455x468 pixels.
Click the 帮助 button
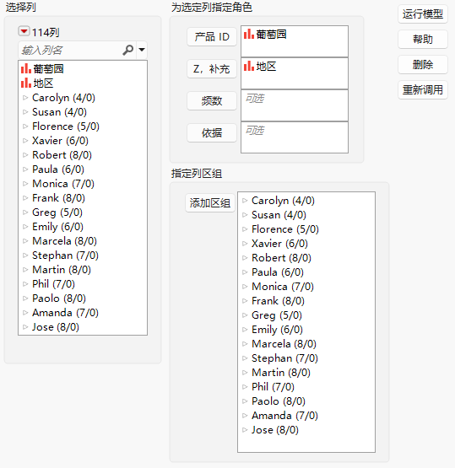click(423, 39)
